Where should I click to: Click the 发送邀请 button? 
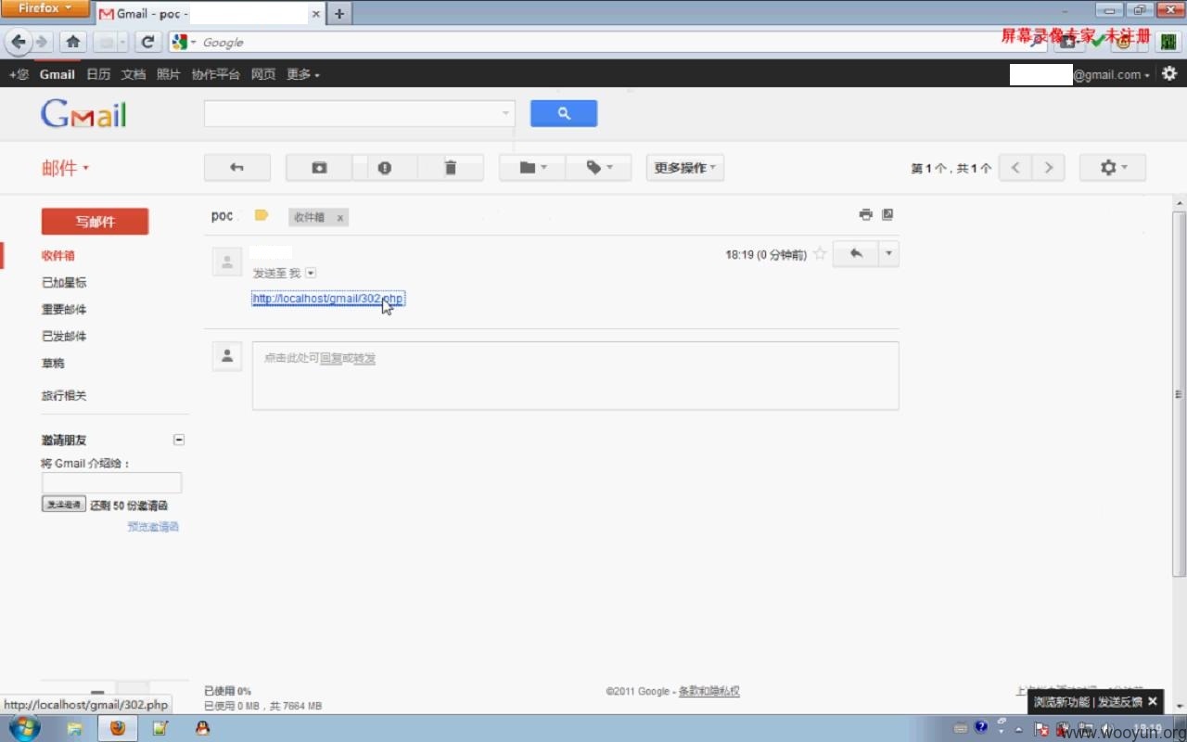[64, 504]
